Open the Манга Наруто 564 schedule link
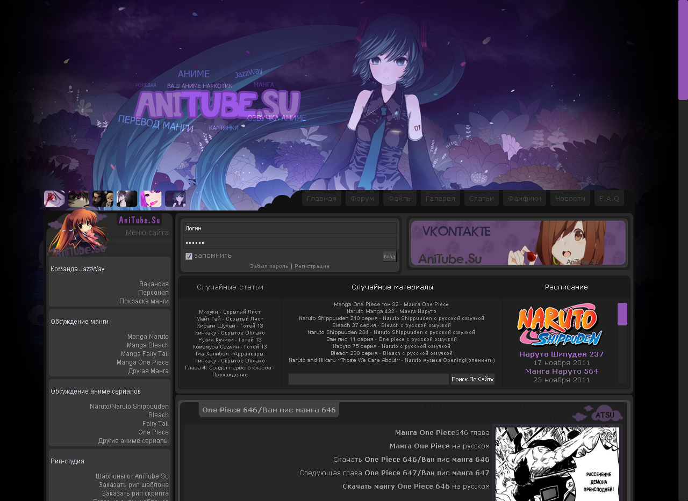The image size is (688, 501). pos(561,372)
